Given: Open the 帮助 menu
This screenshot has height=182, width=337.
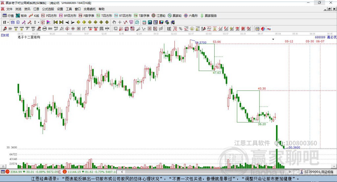Looking at the screenshot, I should (x=101, y=9).
